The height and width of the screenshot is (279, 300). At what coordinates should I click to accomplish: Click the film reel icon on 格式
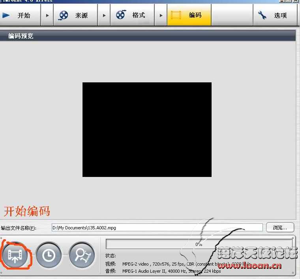tap(121, 15)
